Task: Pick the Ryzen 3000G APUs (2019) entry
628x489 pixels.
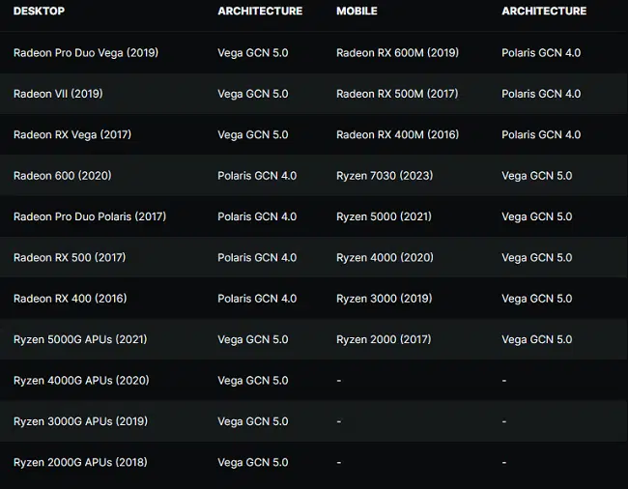Action: [x=80, y=421]
